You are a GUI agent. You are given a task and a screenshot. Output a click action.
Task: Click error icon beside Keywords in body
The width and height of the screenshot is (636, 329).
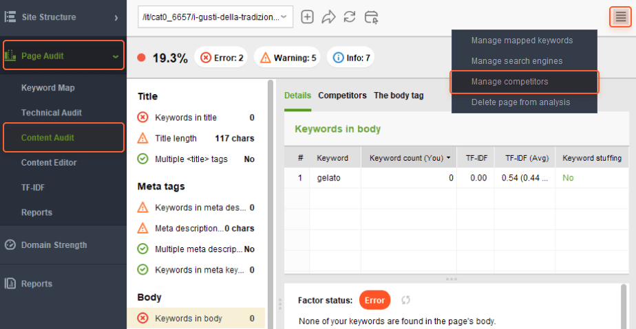coord(142,318)
